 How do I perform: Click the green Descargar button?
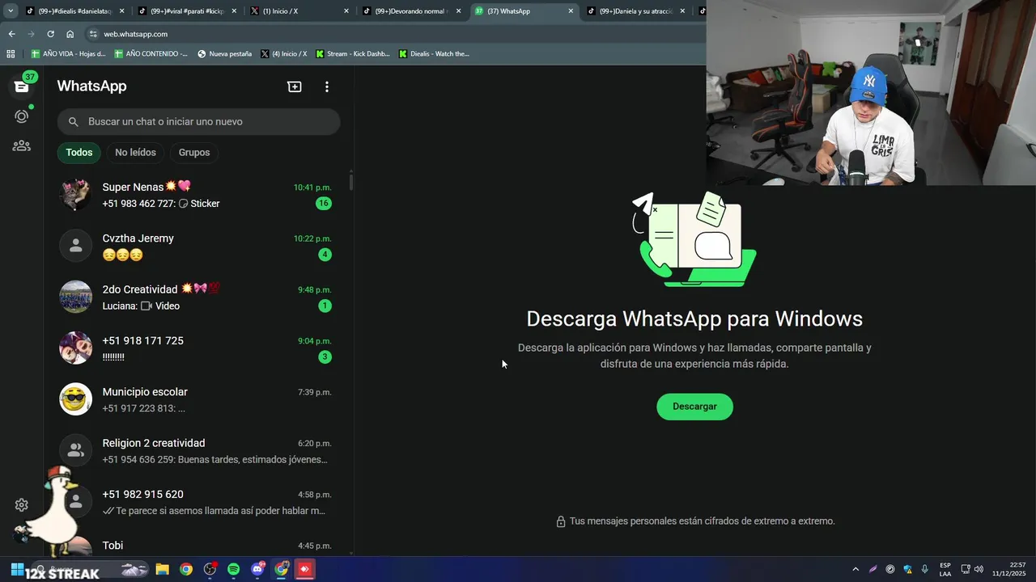[694, 407]
